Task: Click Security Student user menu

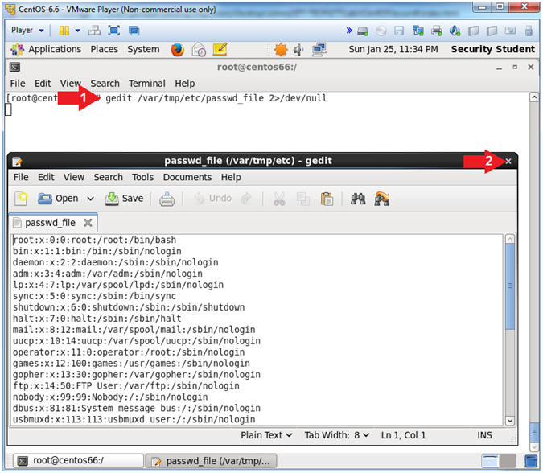Action: click(x=493, y=49)
